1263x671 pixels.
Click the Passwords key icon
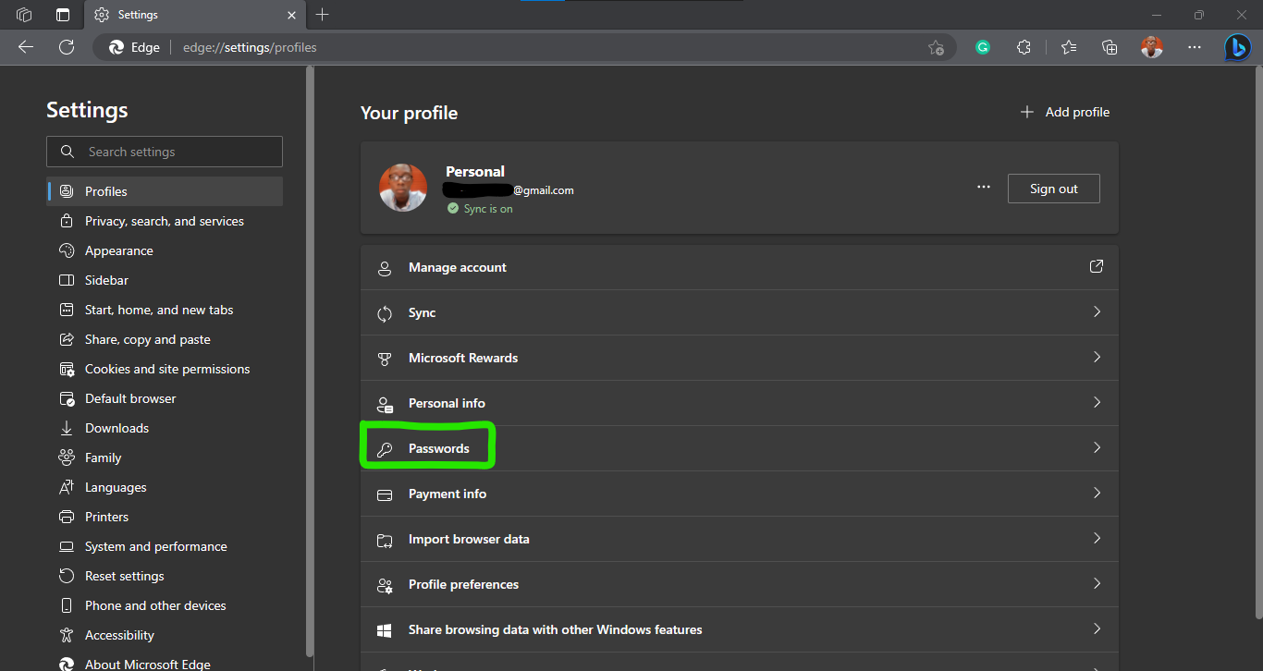click(x=385, y=447)
